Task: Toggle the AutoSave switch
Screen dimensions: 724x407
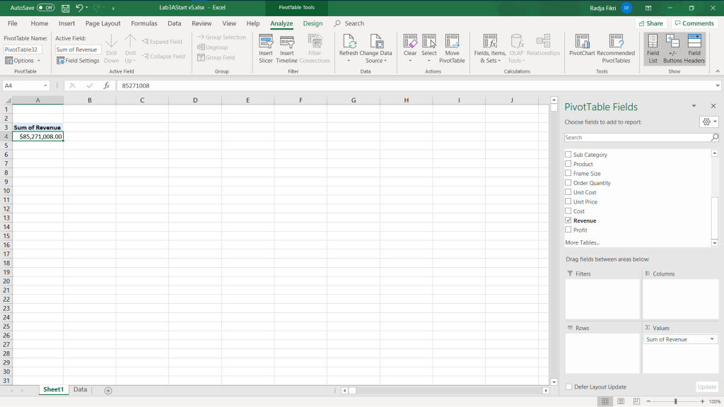Action: (45, 8)
